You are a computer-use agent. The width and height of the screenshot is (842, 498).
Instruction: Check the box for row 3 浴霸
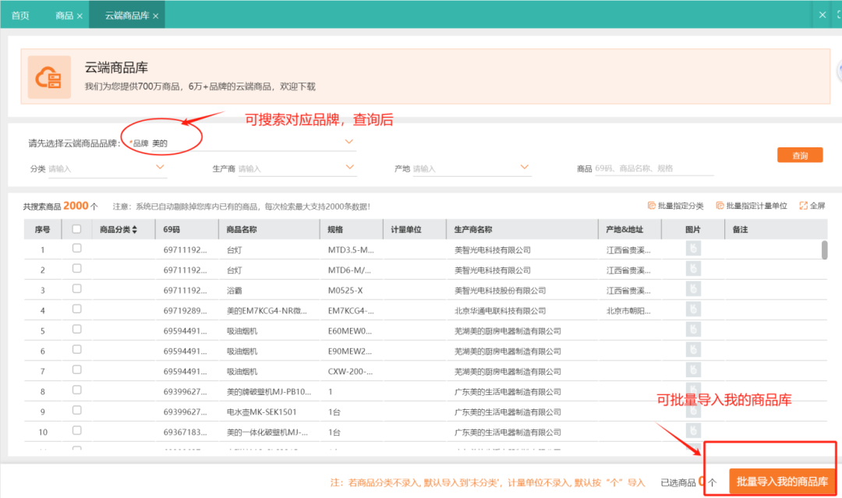[x=76, y=288]
